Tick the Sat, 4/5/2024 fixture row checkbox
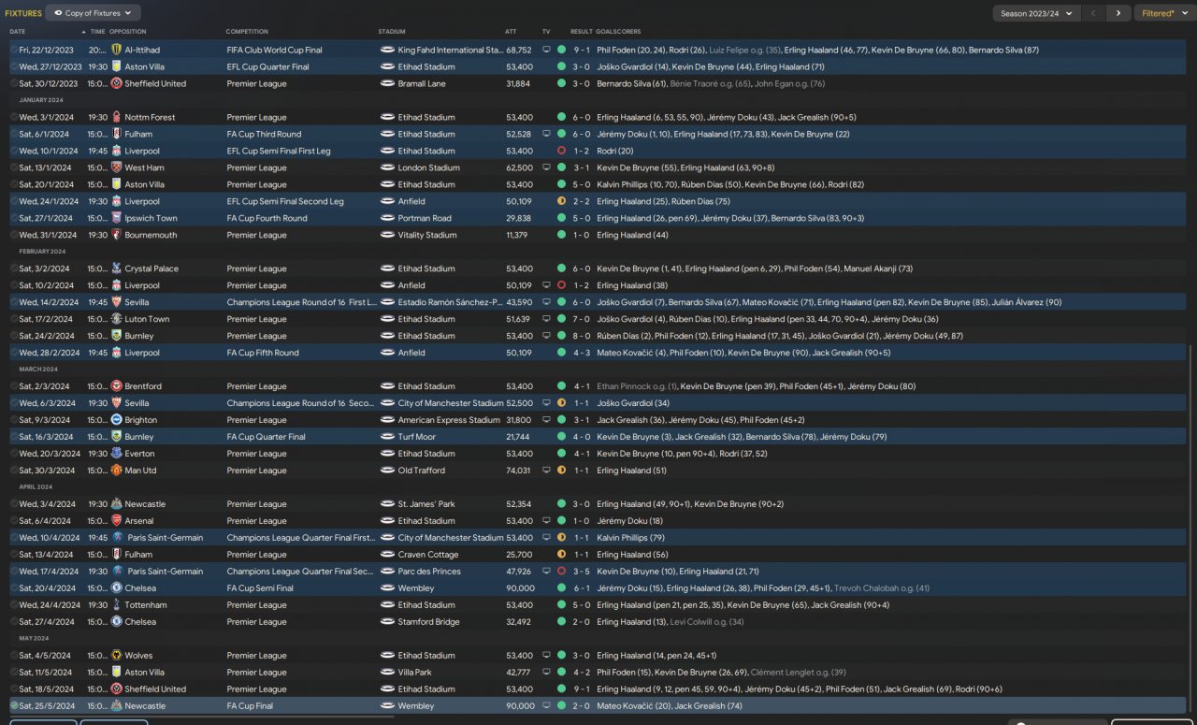Viewport: 1197px width, 725px height. tap(14, 656)
